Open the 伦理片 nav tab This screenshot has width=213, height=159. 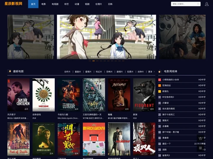[x=99, y=4]
